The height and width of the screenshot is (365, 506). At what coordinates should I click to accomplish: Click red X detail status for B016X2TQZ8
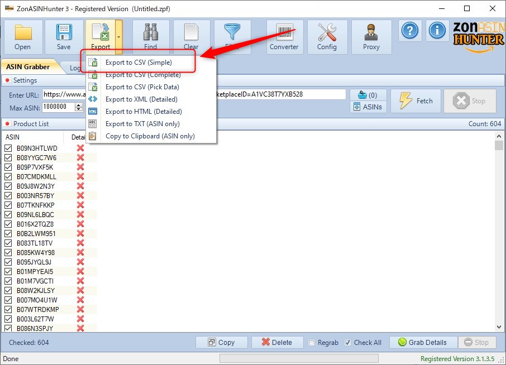[80, 224]
